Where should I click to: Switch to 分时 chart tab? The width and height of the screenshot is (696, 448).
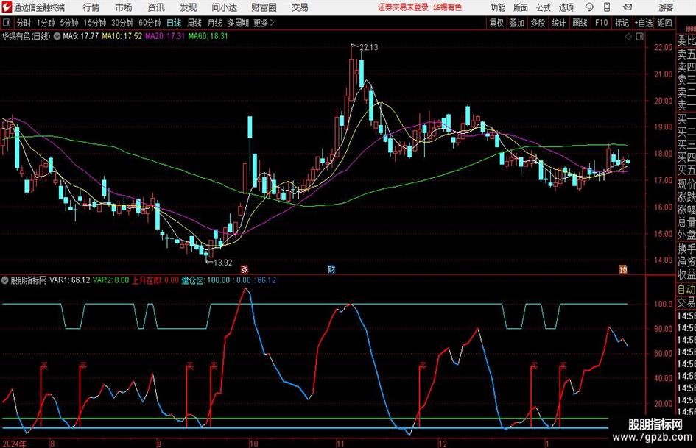pos(24,23)
